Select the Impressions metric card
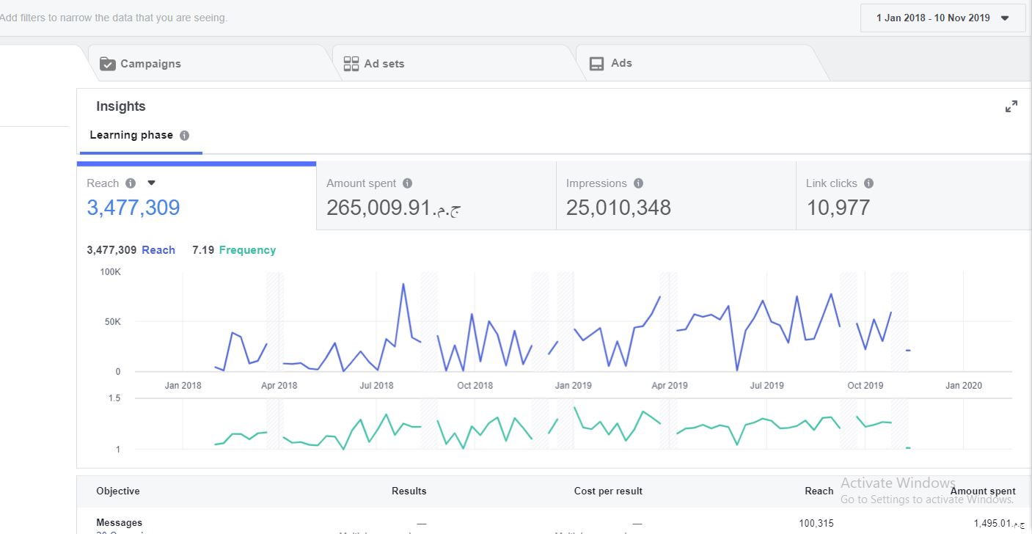 tap(676, 197)
